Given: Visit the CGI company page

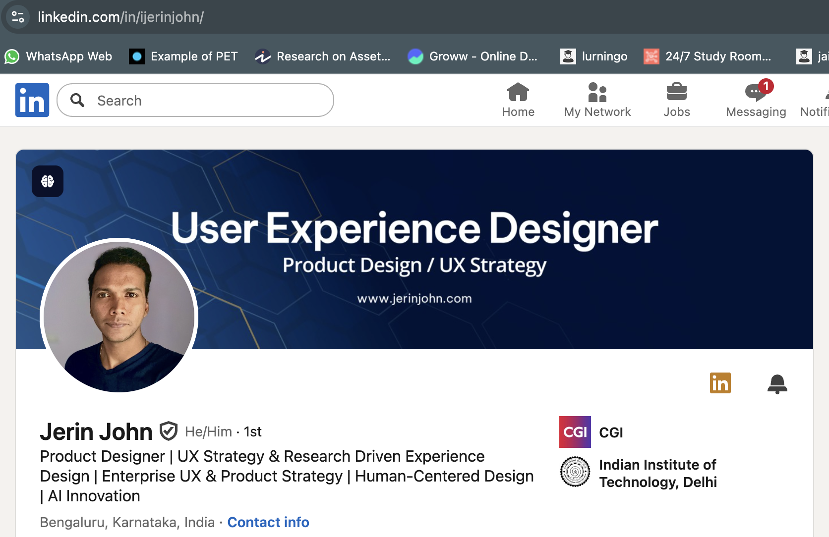Looking at the screenshot, I should [x=611, y=432].
